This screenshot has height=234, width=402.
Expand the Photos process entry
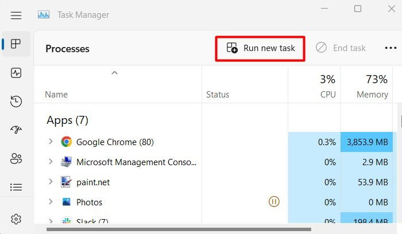51,202
